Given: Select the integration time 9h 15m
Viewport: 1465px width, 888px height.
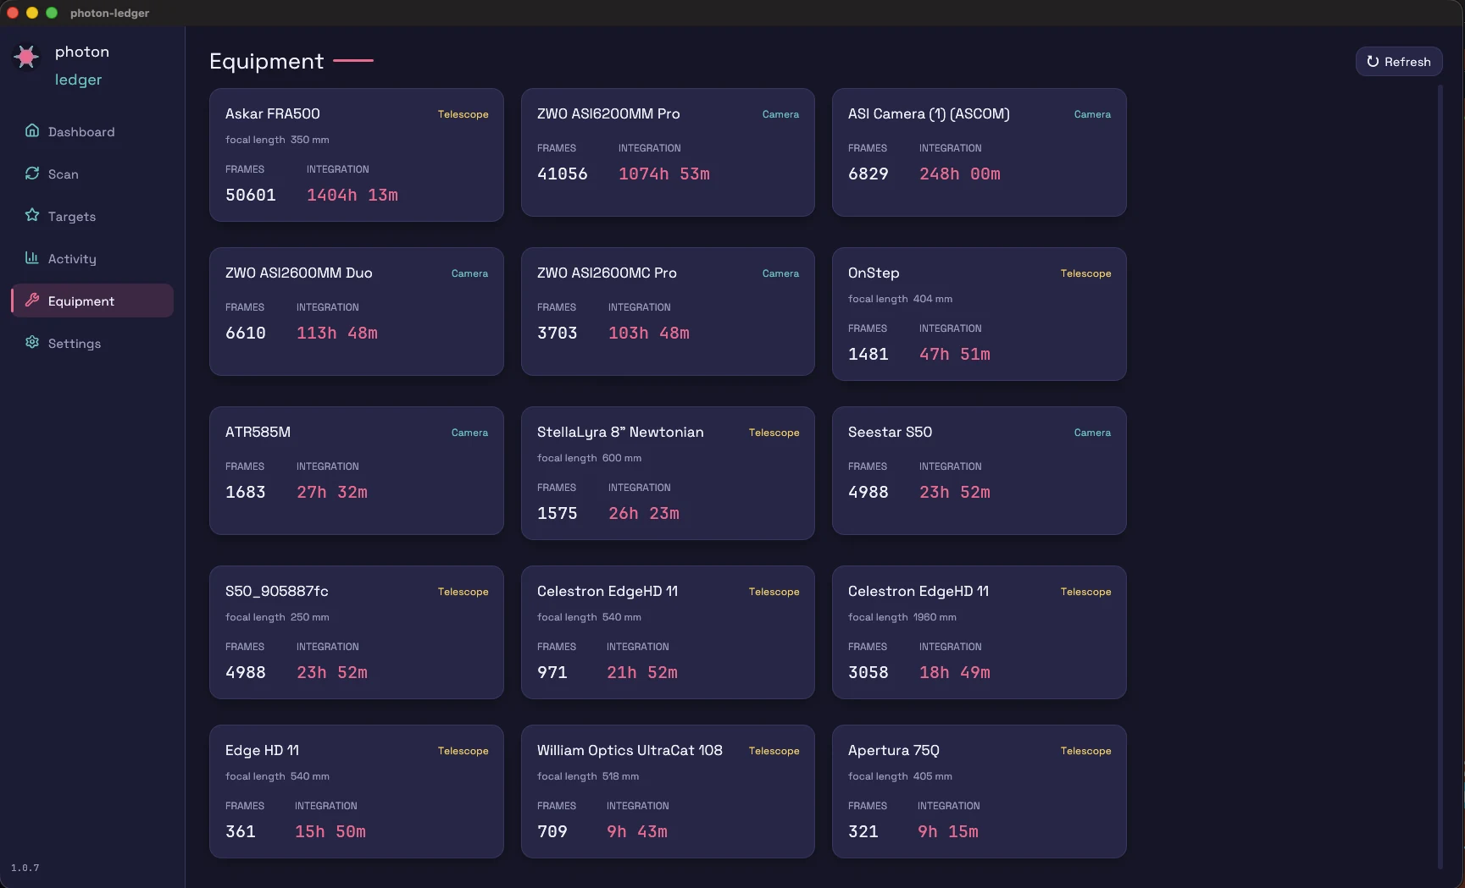Looking at the screenshot, I should tap(948, 831).
